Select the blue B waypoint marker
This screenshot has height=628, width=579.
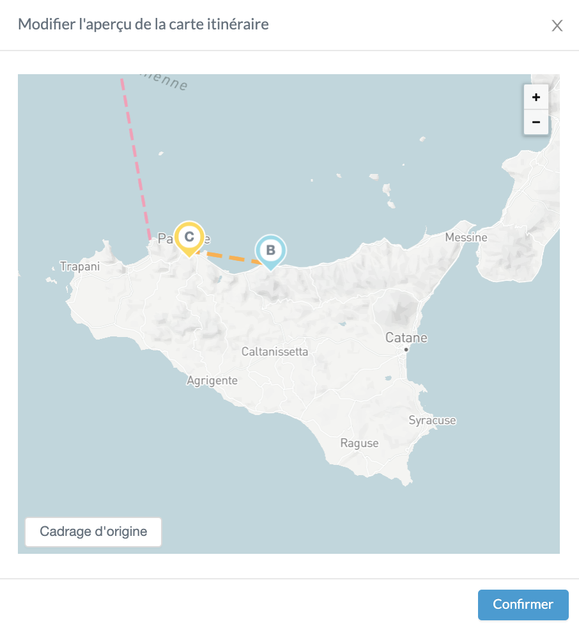[x=270, y=250]
